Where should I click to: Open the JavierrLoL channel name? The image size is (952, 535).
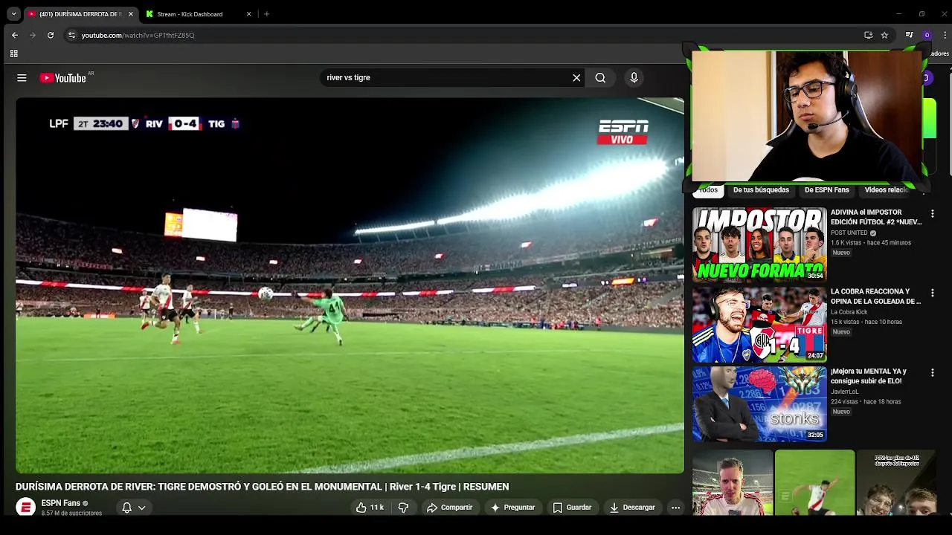(x=845, y=392)
